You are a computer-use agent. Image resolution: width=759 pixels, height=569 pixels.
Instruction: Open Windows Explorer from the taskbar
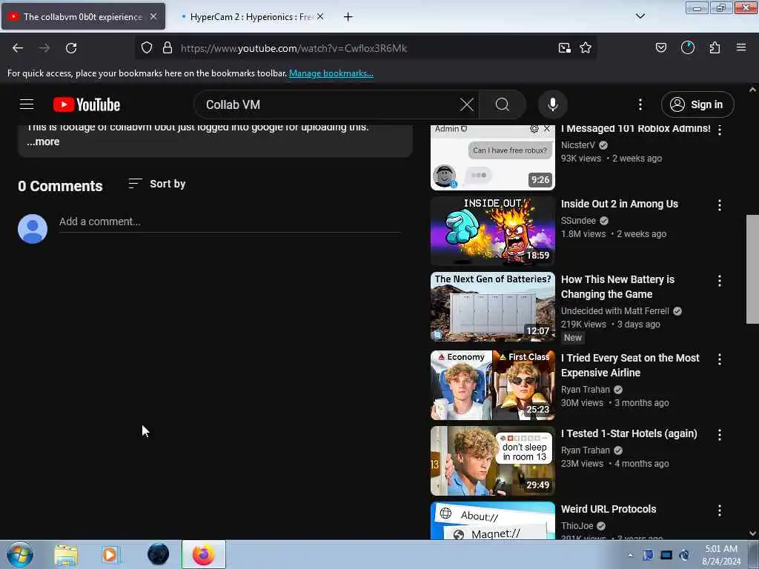[66, 555]
